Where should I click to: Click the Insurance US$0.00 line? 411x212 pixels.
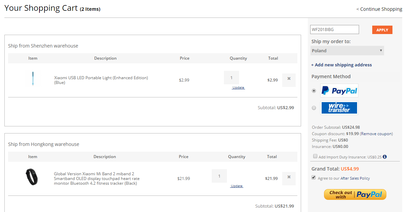330,147
